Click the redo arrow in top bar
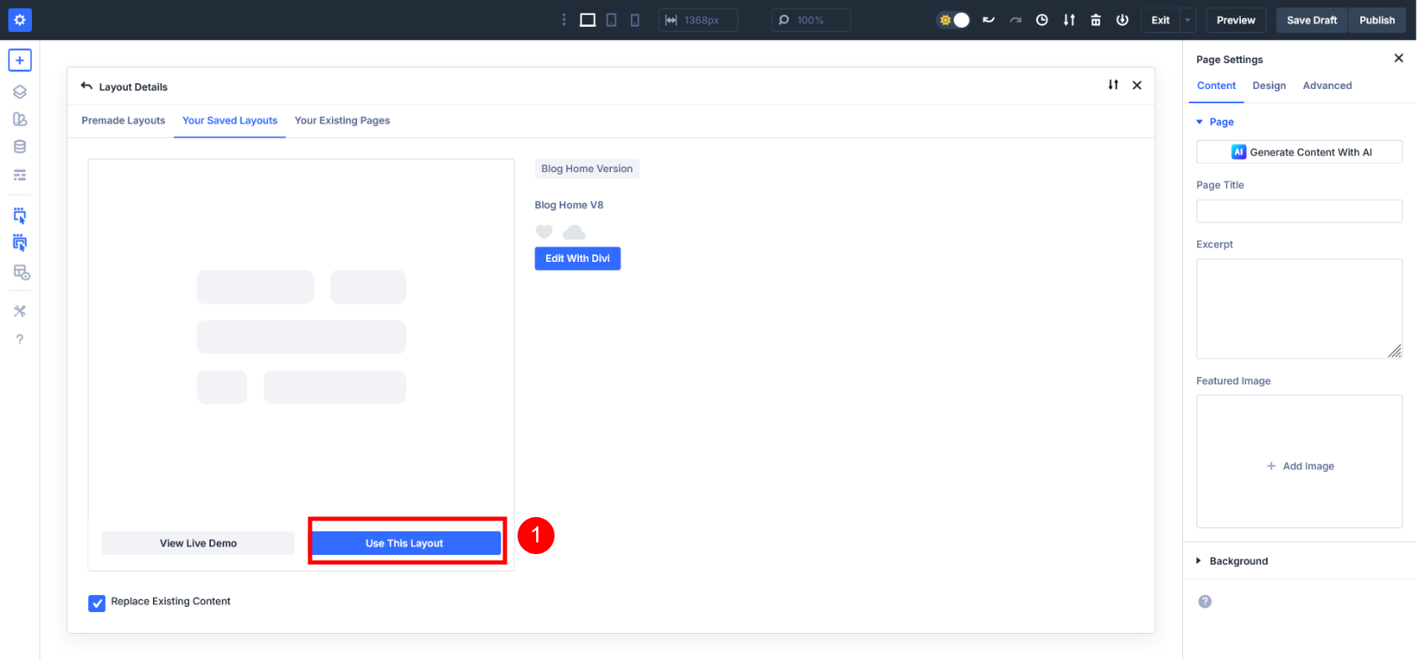Viewport: 1425px width, 664px height. click(x=1015, y=19)
